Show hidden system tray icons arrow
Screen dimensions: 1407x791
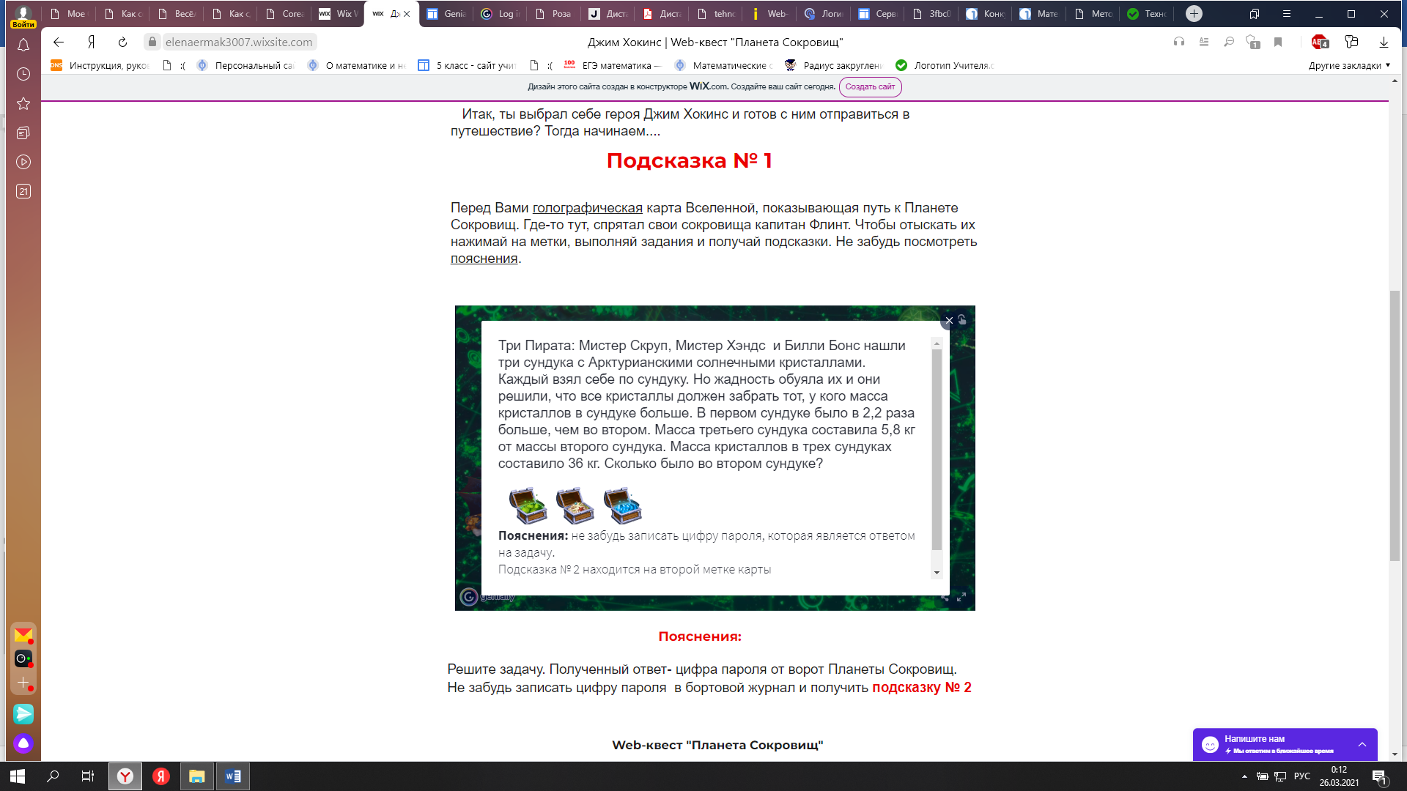(x=1244, y=776)
